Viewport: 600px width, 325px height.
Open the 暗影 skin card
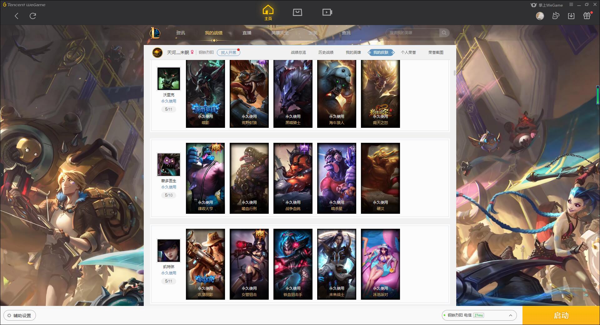click(205, 94)
